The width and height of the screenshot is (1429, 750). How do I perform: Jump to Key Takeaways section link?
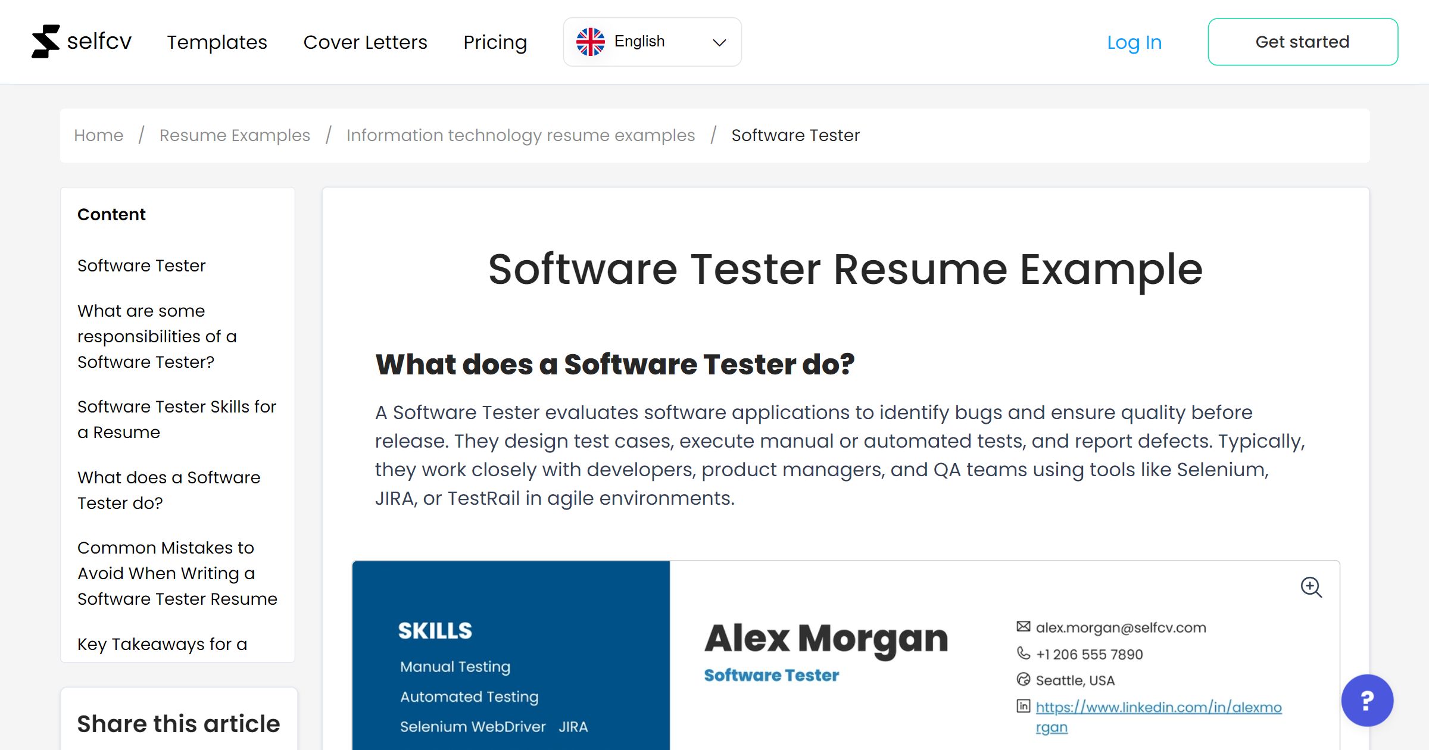click(162, 644)
